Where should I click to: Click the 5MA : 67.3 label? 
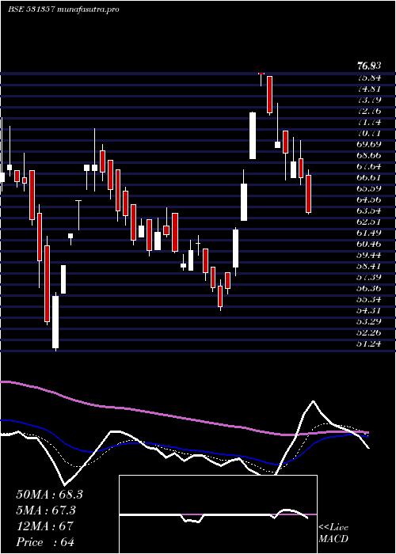(47, 510)
